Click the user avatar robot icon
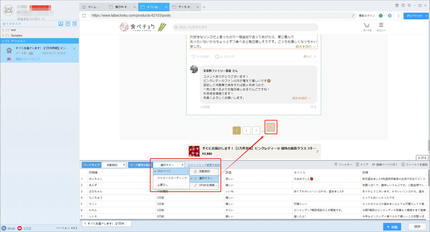Image resolution: width=430 pixels, height=232 pixels. pos(9,10)
